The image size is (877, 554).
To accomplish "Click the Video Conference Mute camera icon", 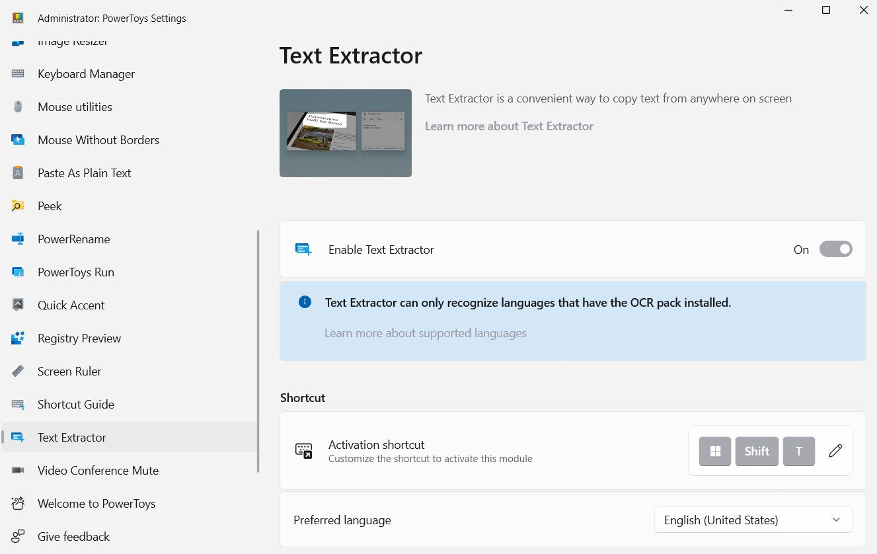I will (18, 470).
